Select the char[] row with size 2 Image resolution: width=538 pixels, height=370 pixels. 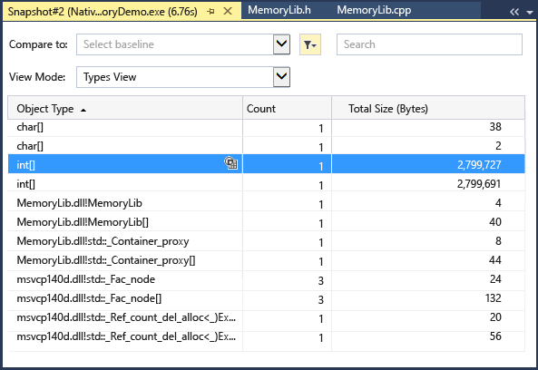click(266, 146)
